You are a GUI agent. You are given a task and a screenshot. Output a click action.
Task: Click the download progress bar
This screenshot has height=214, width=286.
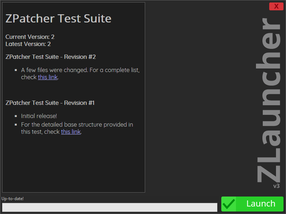pyautogui.click(x=110, y=207)
